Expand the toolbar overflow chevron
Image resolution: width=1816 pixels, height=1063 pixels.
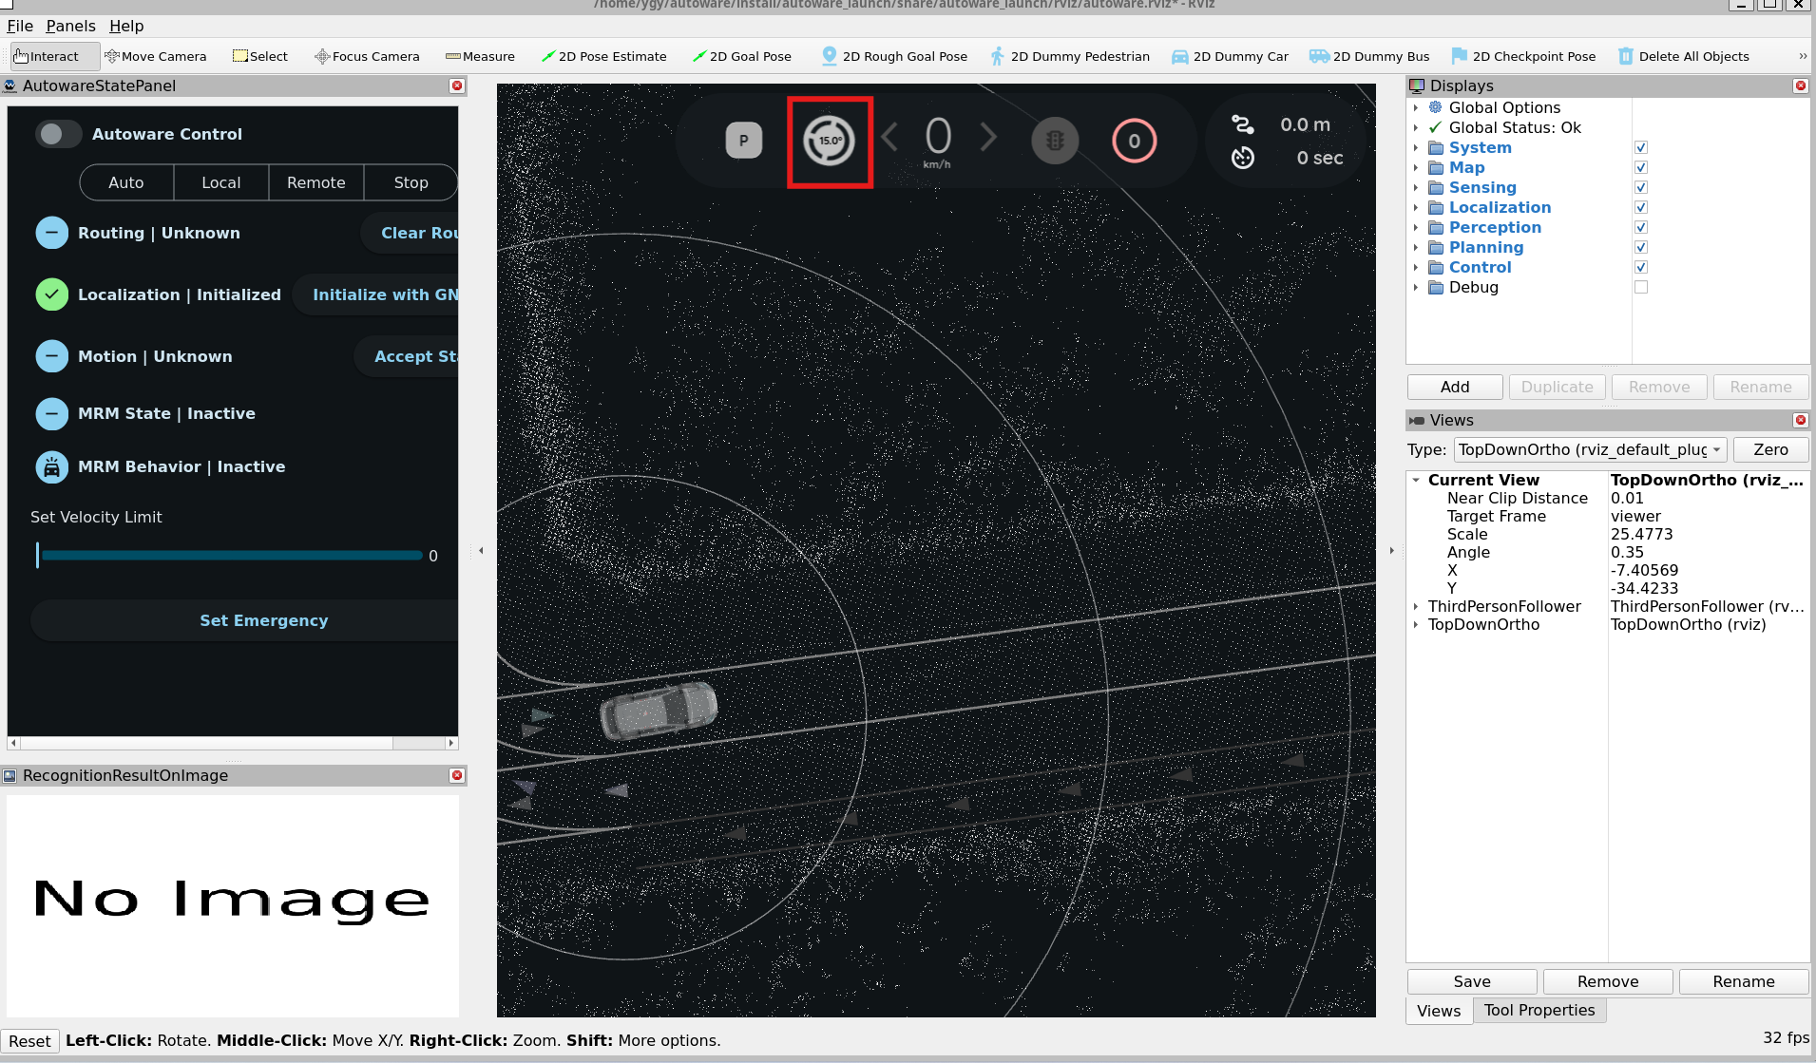point(1803,56)
